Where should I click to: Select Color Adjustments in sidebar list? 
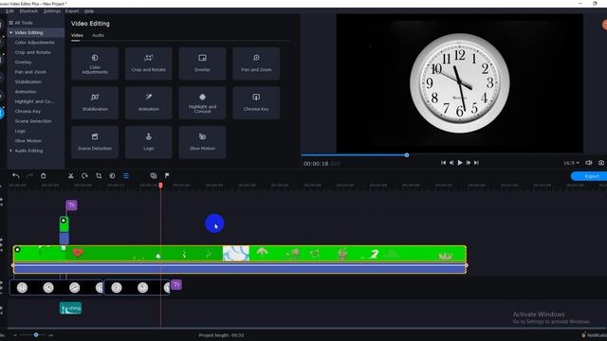(x=34, y=43)
